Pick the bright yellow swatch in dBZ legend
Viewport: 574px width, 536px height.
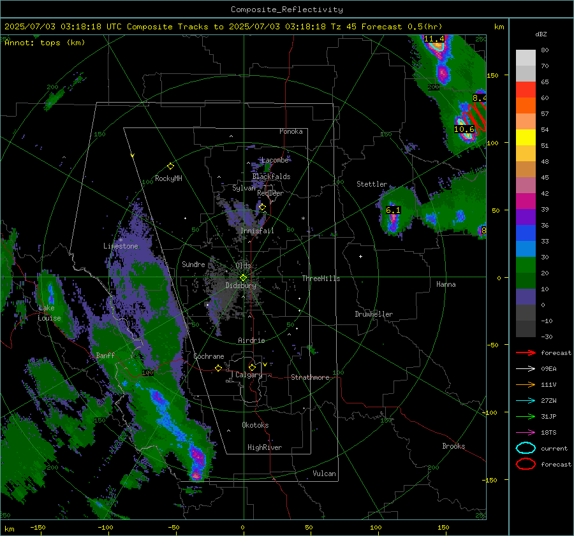click(526, 138)
